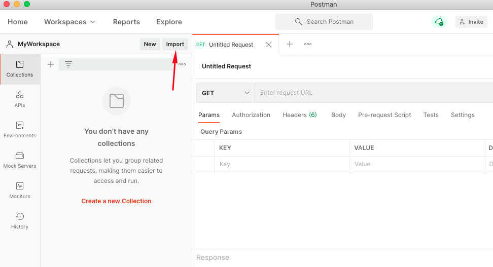The height and width of the screenshot is (267, 493).
Task: Click the Response section label
Action: coord(213,257)
